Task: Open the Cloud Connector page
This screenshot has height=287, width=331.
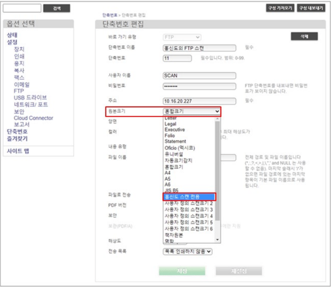Action: click(x=34, y=118)
